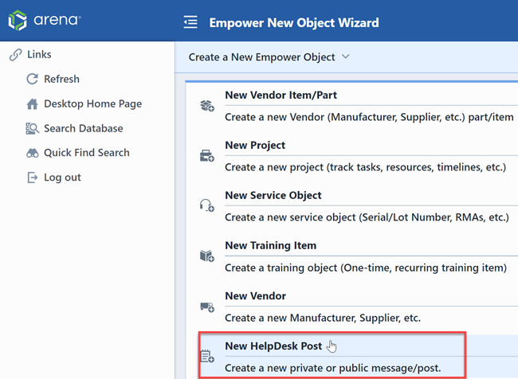
Task: Click the New Project briefcase icon
Action: coord(207,156)
